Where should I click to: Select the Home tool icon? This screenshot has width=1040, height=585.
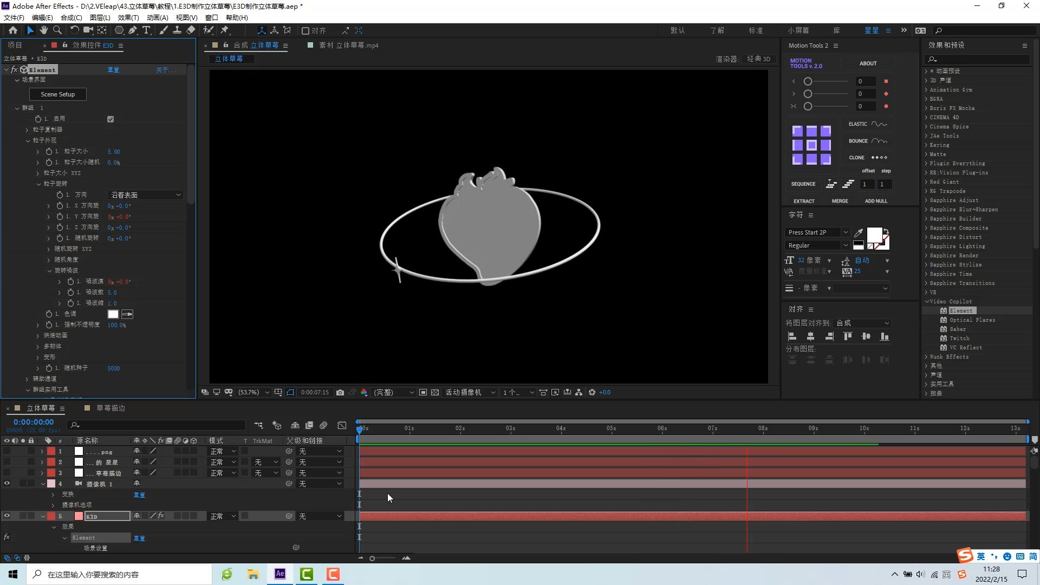coord(13,30)
